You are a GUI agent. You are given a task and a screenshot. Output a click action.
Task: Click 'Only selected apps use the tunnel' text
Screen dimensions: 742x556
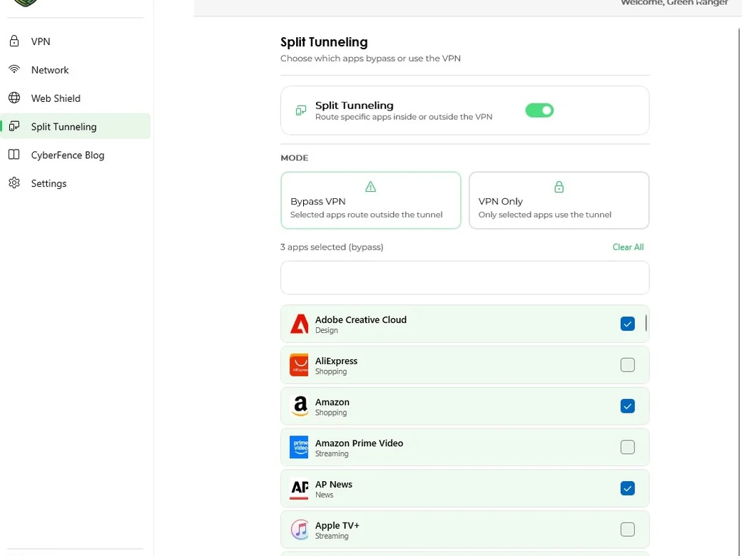coord(544,215)
